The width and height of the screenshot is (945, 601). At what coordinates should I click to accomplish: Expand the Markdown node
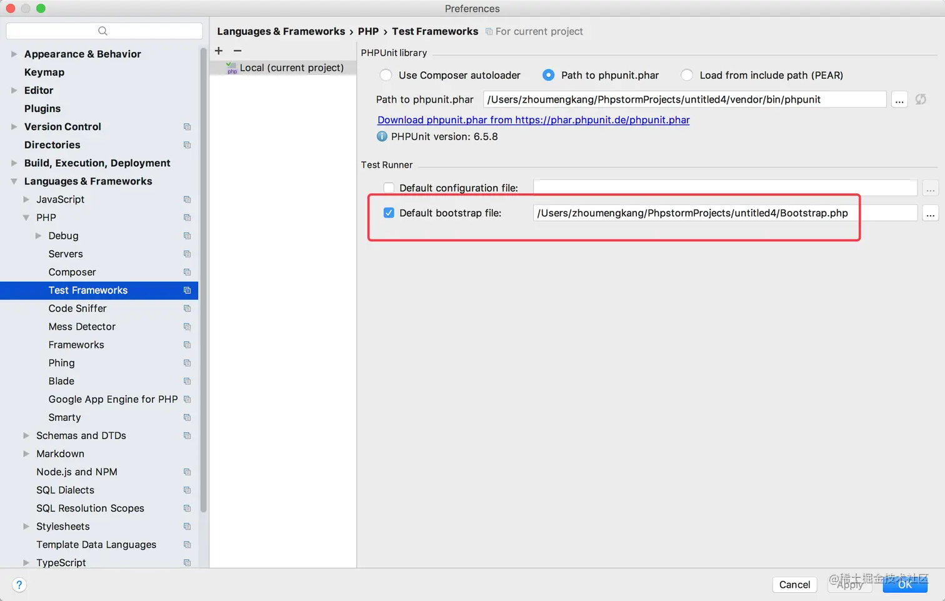coord(26,454)
